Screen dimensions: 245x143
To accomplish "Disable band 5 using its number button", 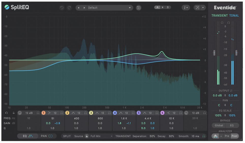I will tap(139, 113).
